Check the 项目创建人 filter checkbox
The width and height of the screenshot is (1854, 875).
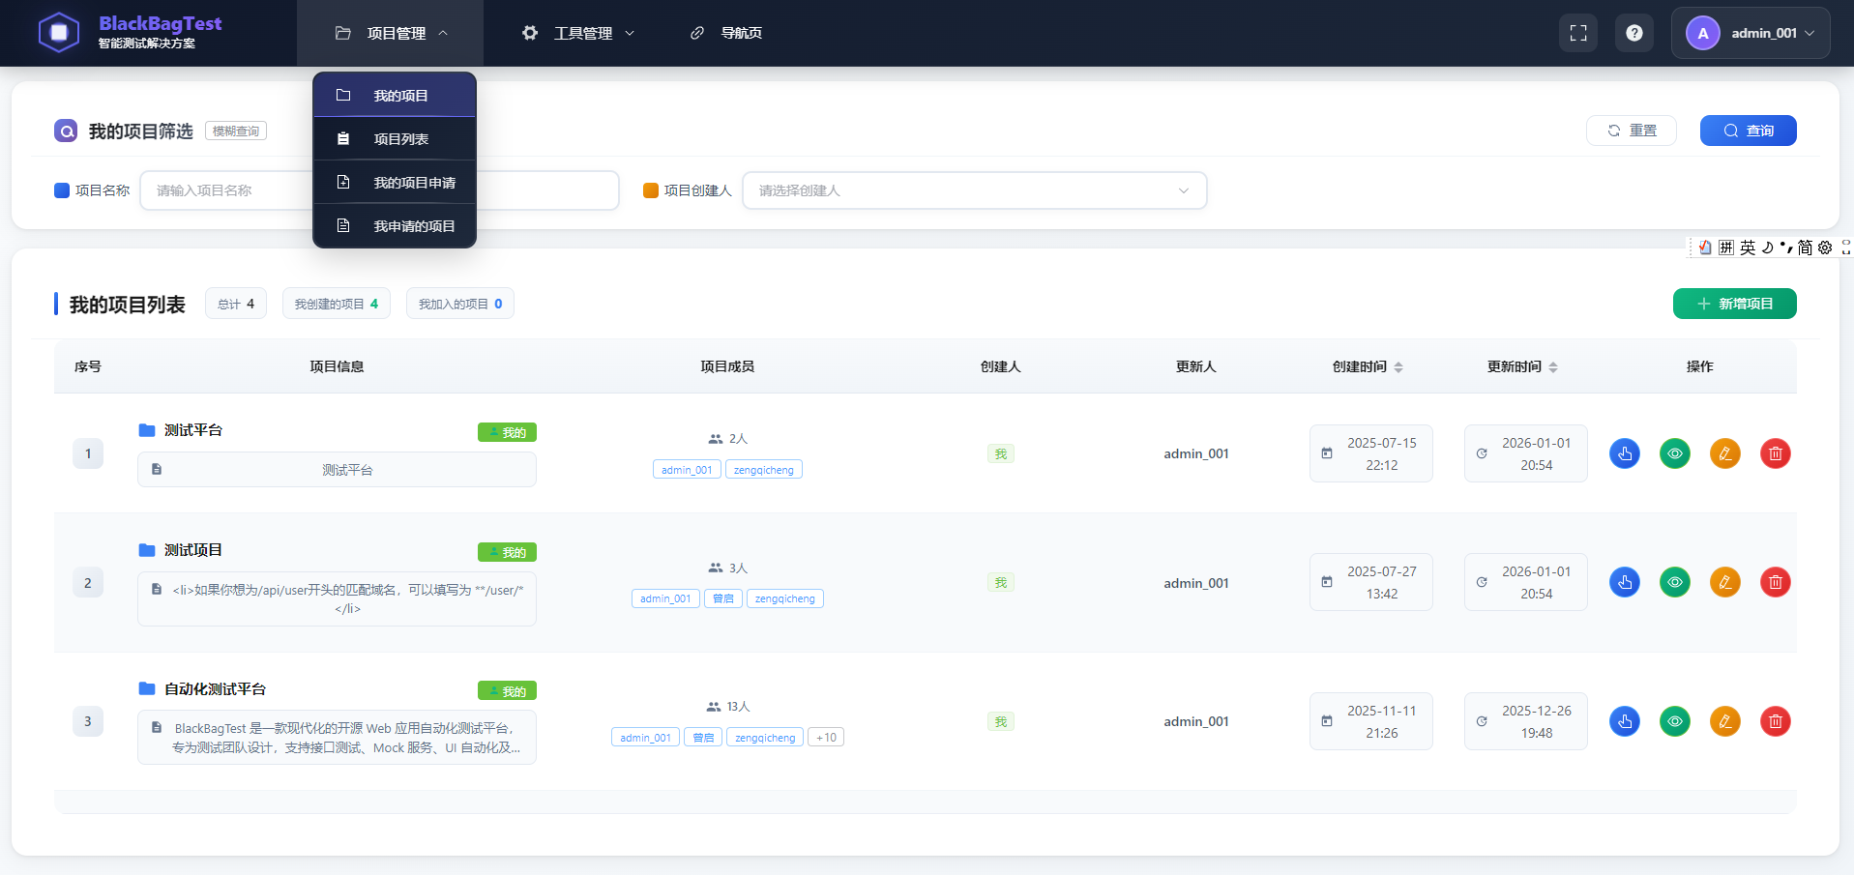[x=650, y=190]
